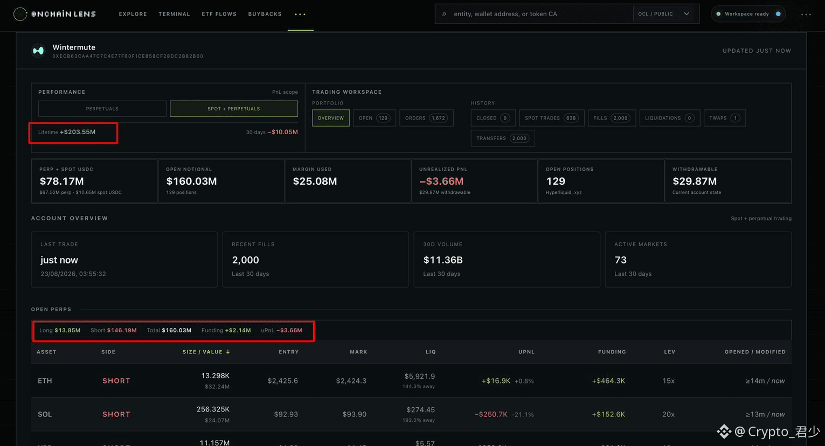
Task: Sort by the Lev column header
Action: point(670,352)
